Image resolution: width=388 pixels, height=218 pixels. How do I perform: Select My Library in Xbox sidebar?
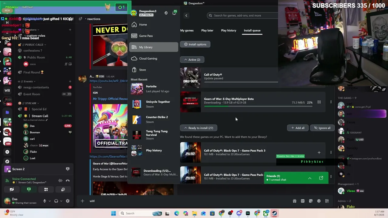pos(154,47)
